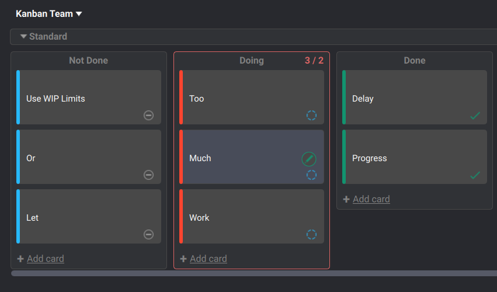Click the Done column header

[414, 61]
